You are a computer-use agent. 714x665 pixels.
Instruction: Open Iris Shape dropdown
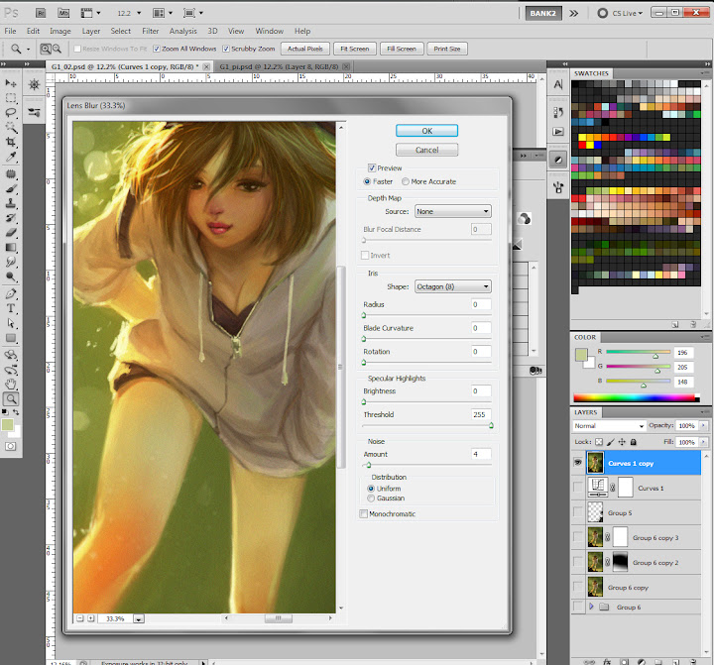453,286
